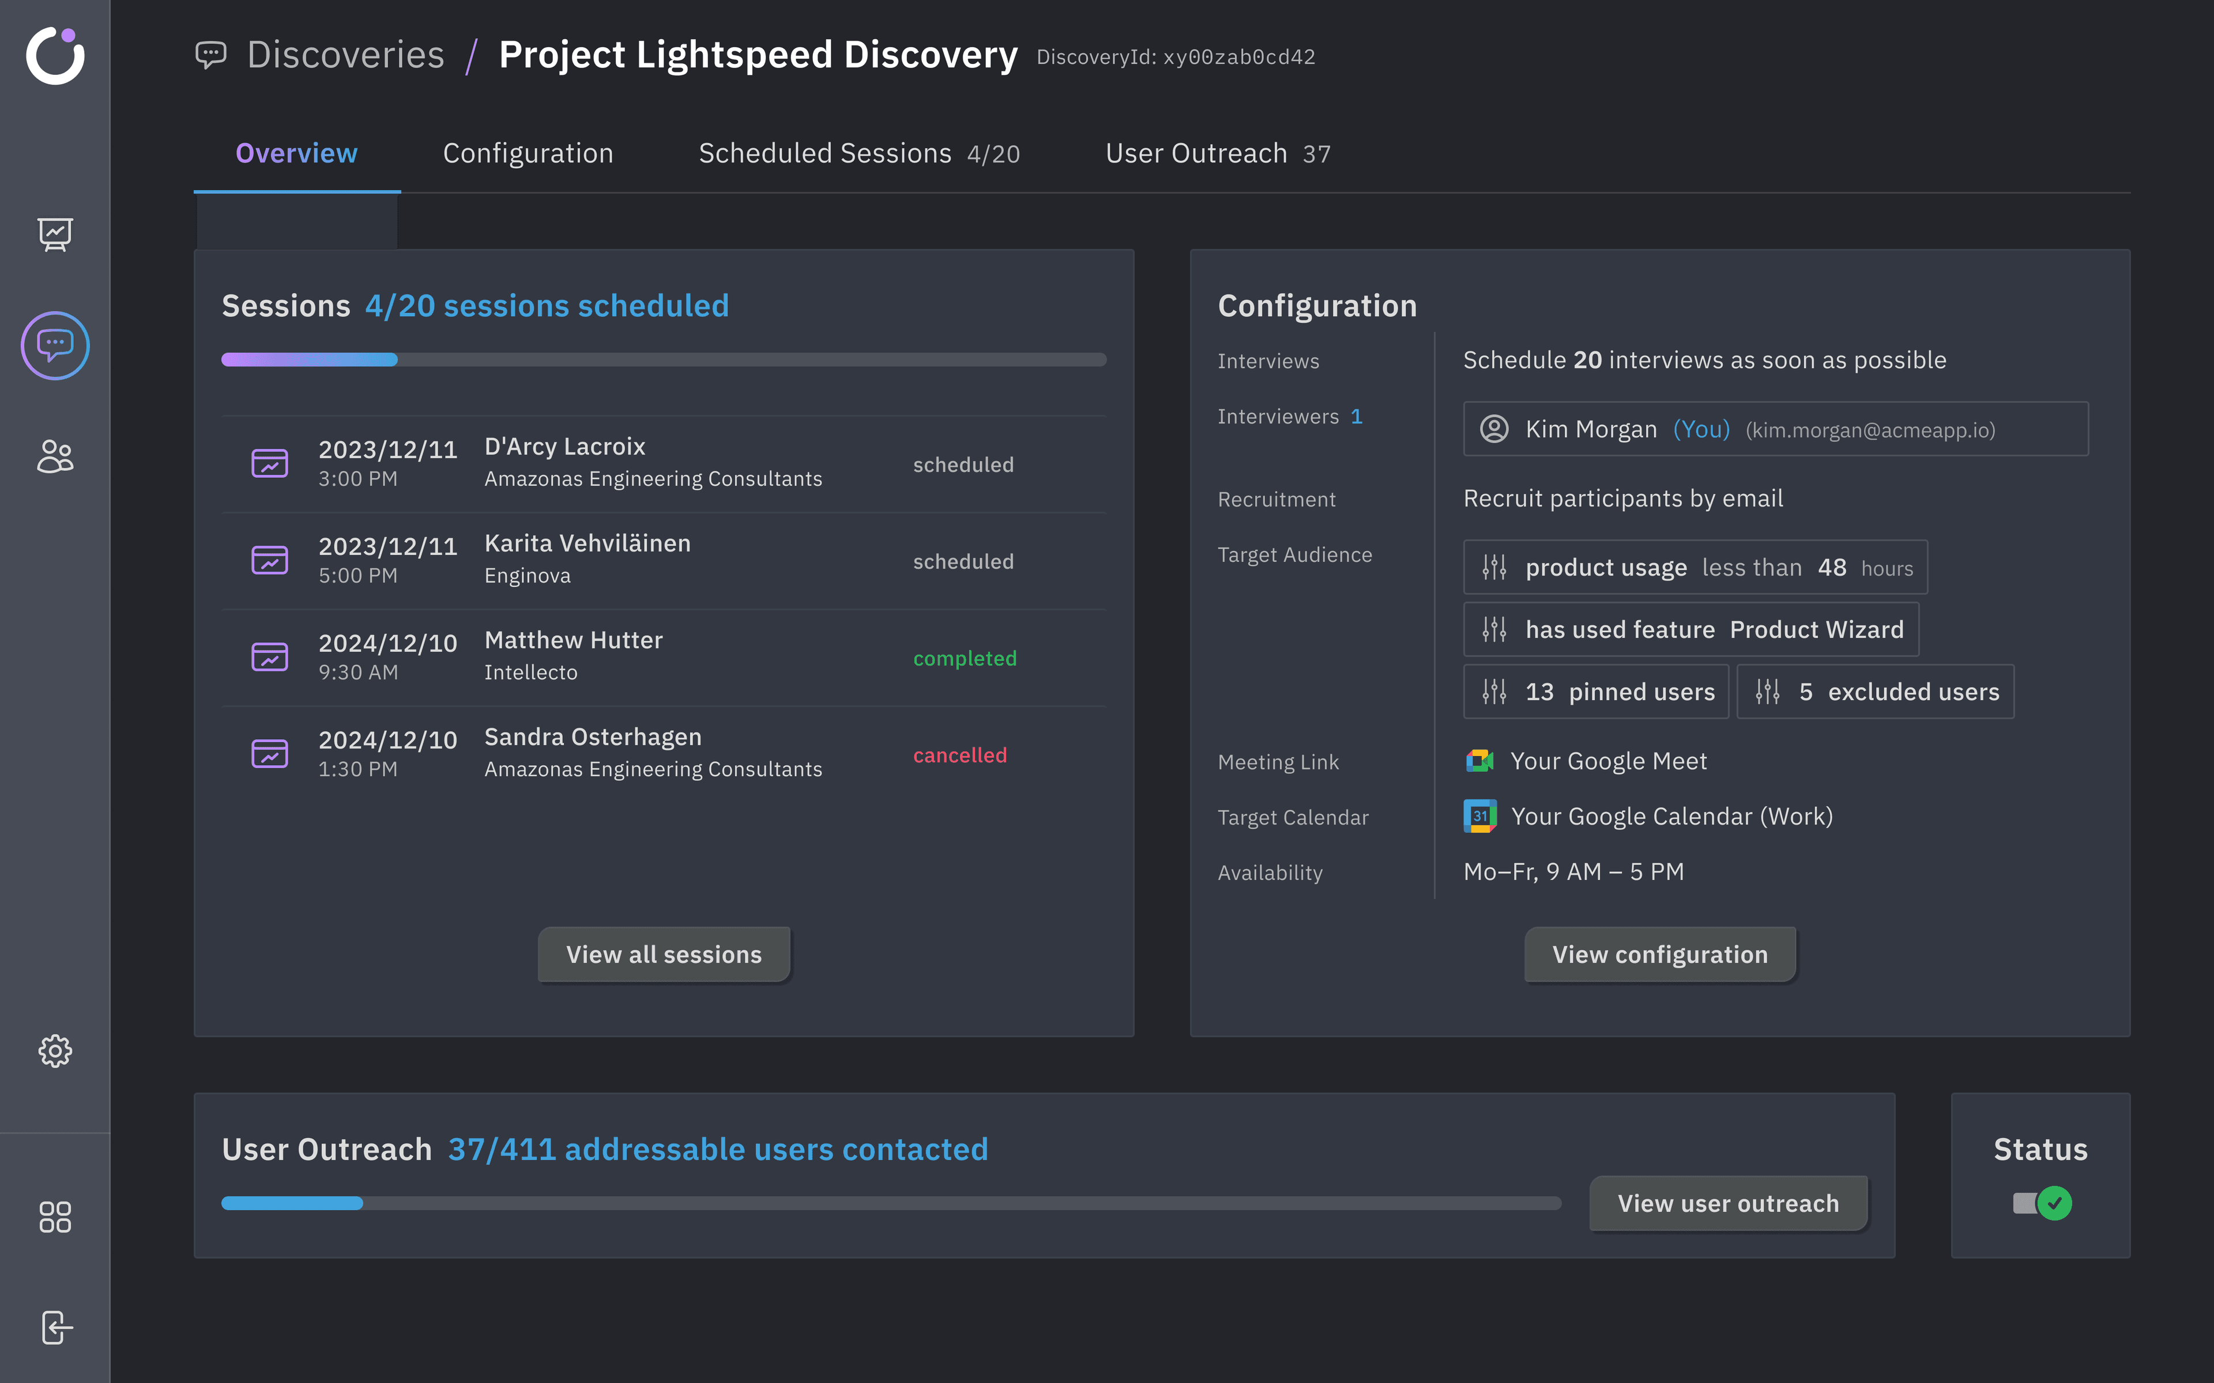
Task: Click the View all sessions button
Action: point(663,954)
